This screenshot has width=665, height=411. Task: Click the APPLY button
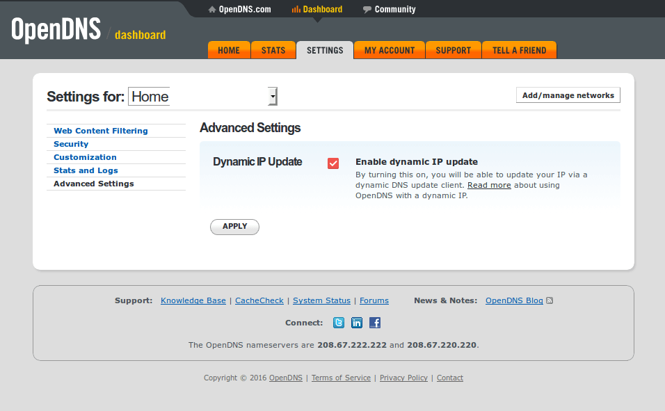point(234,227)
